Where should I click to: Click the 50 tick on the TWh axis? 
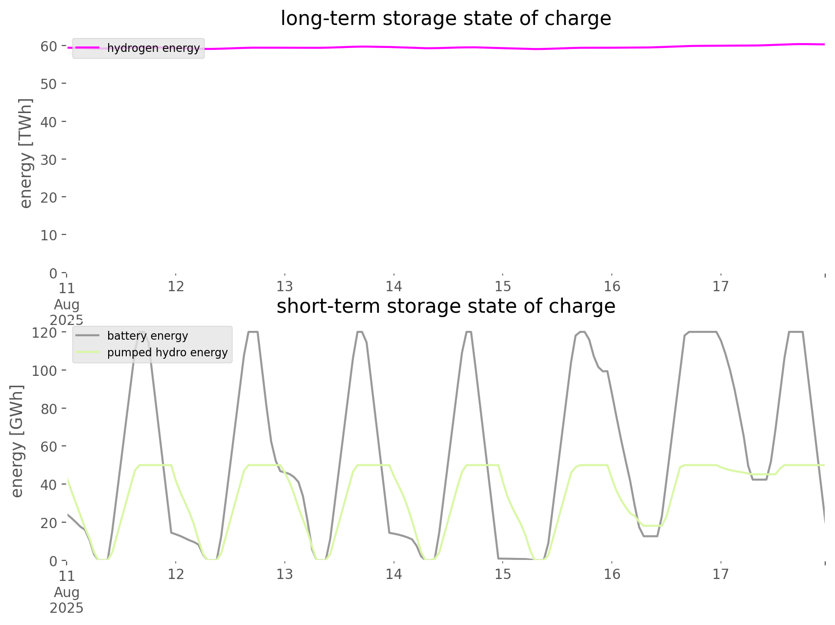click(x=49, y=84)
